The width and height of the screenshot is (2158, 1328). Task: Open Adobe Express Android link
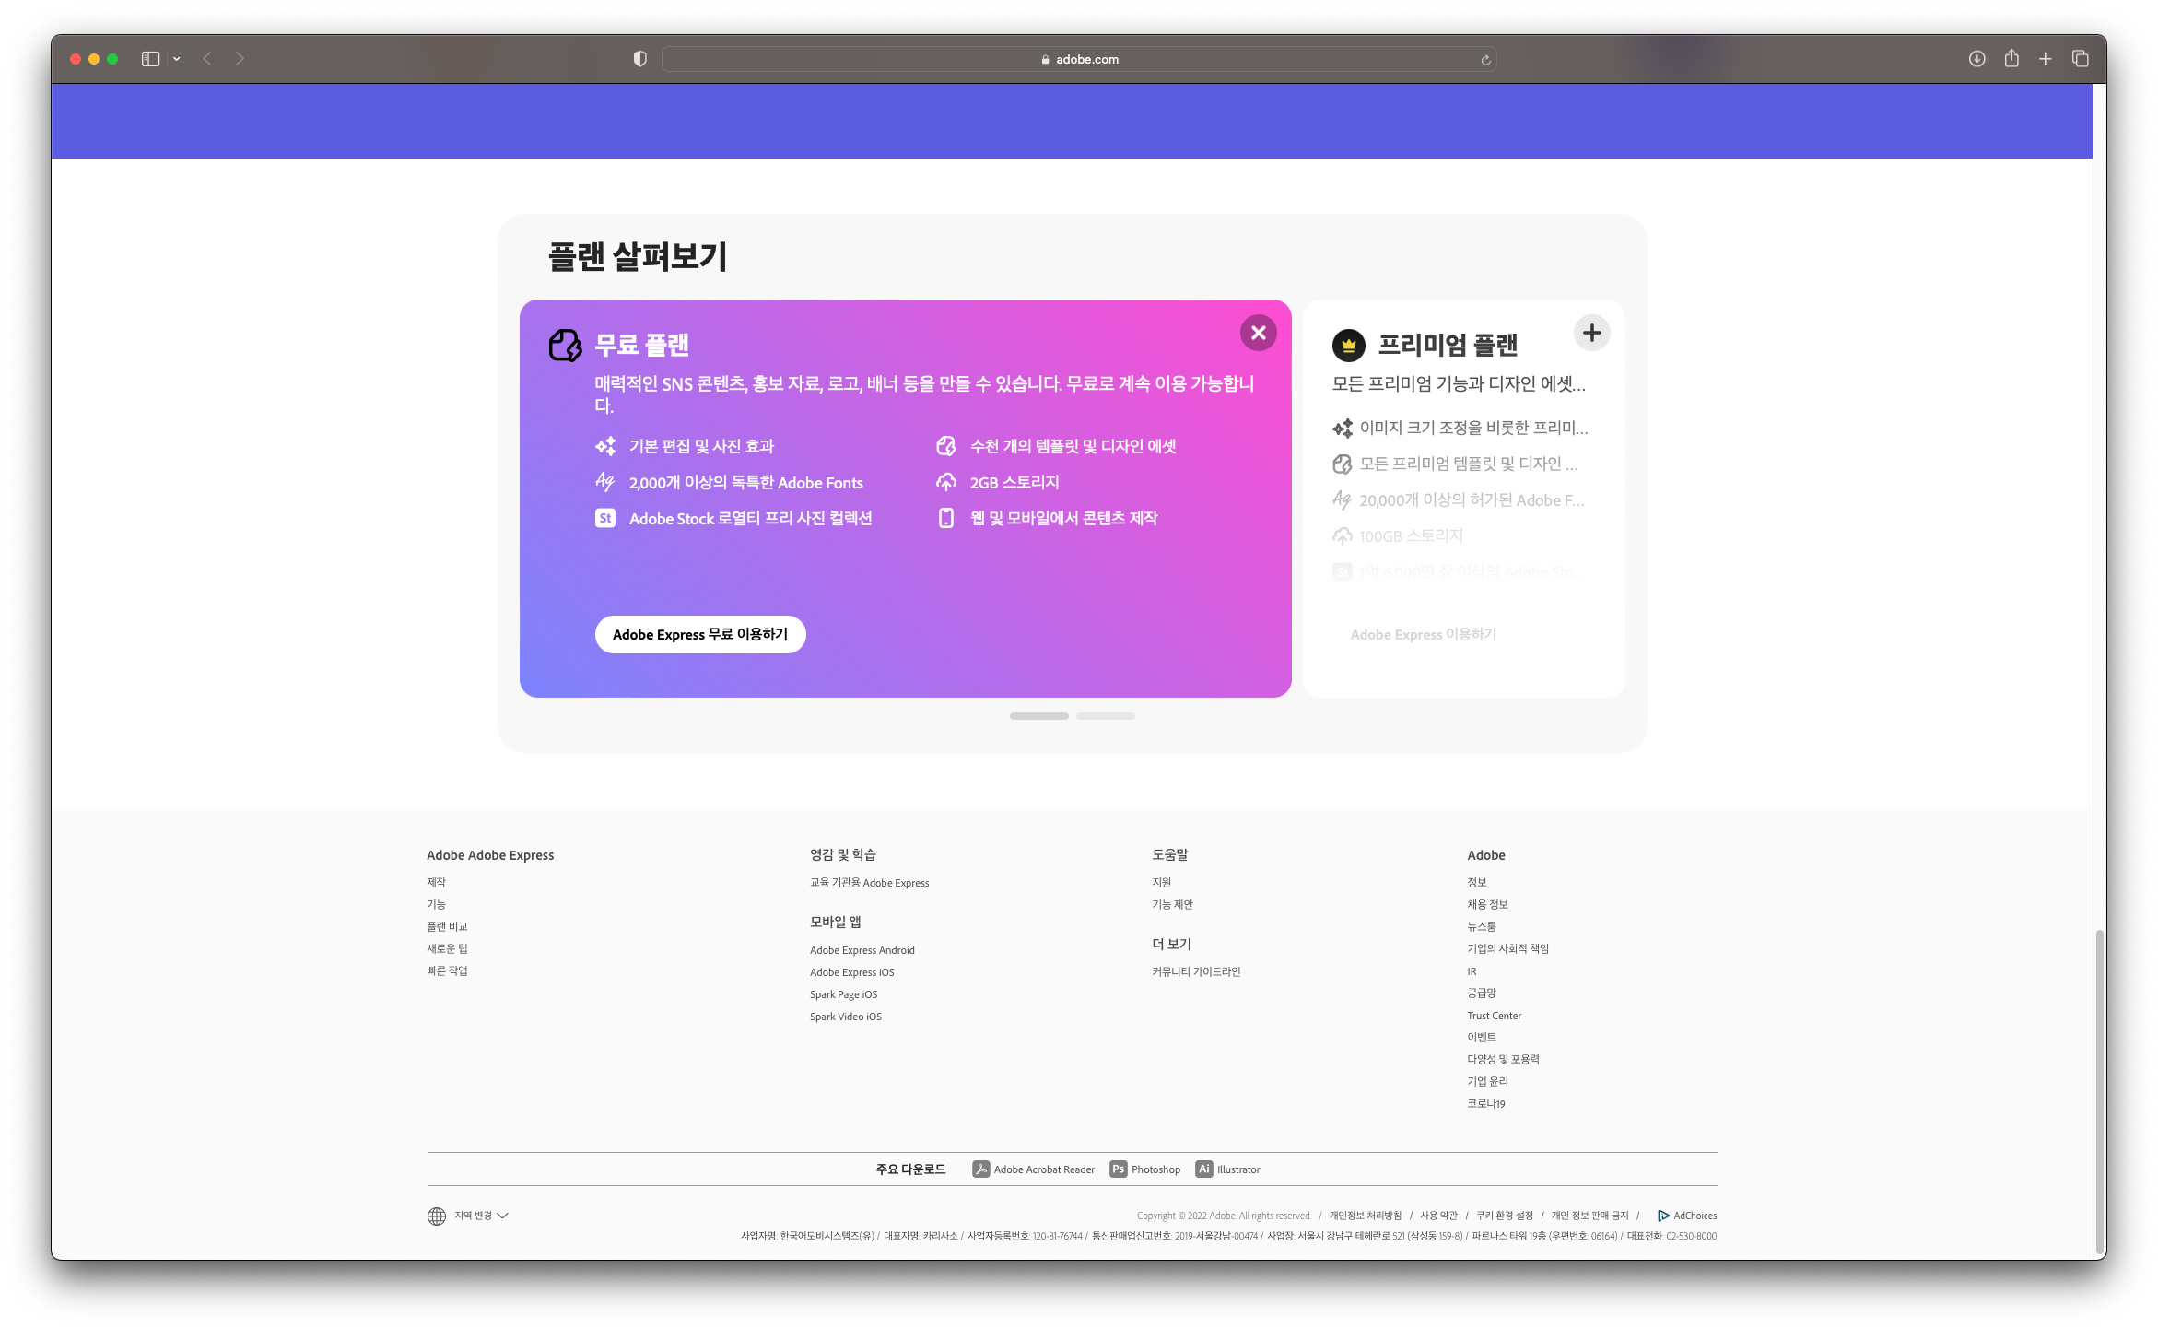coord(862,950)
